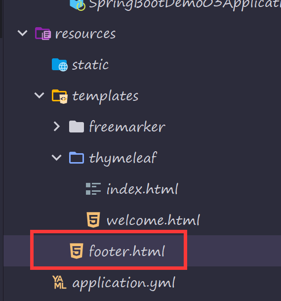Select index.html in the tree
This screenshot has height=301, width=281.
click(x=142, y=189)
